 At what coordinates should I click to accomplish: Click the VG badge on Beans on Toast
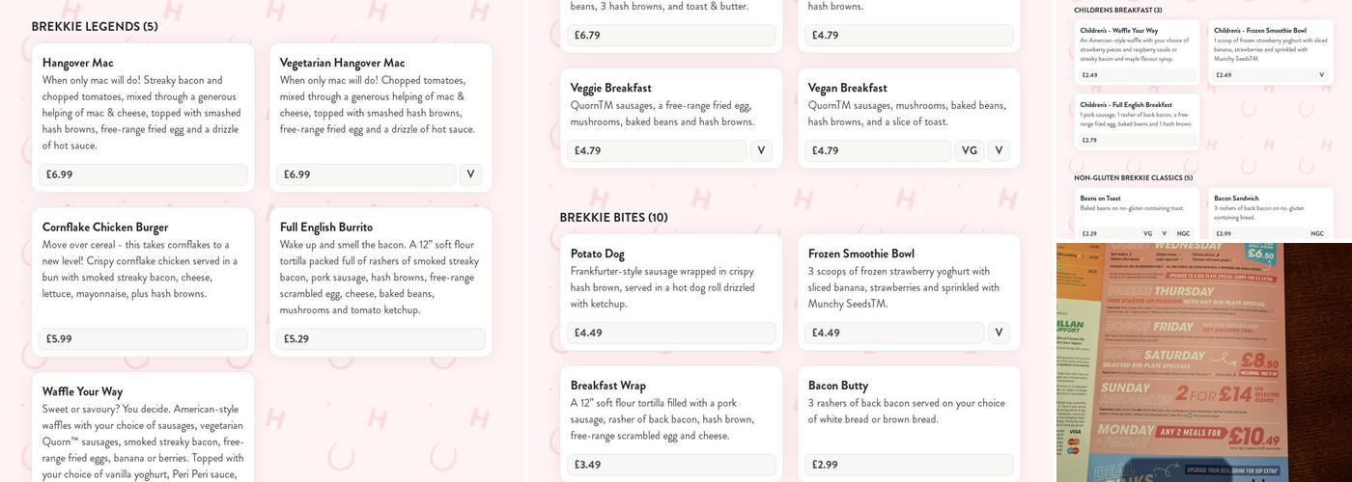tap(1147, 233)
